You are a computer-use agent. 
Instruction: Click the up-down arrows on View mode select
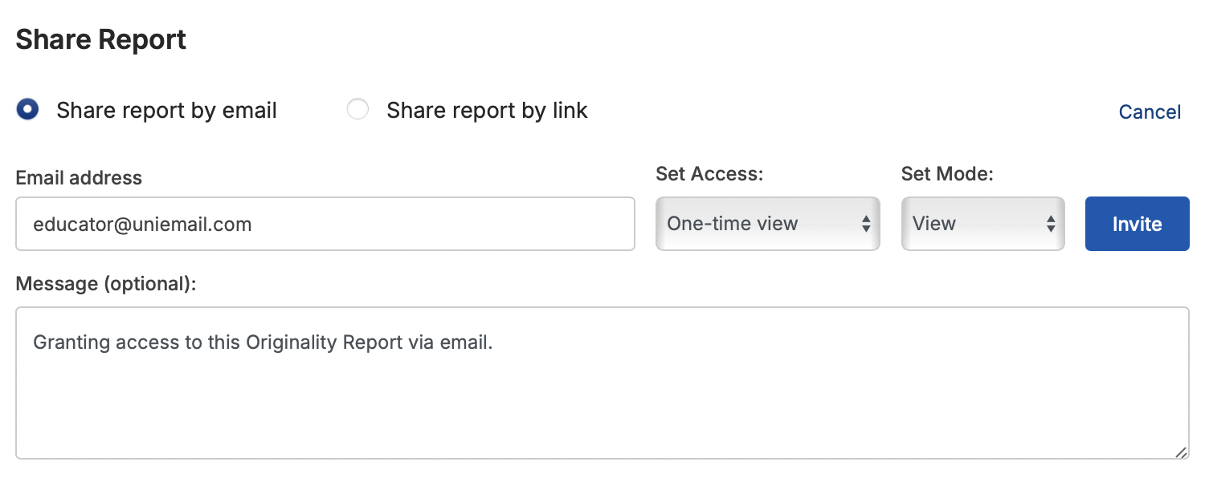[1050, 224]
